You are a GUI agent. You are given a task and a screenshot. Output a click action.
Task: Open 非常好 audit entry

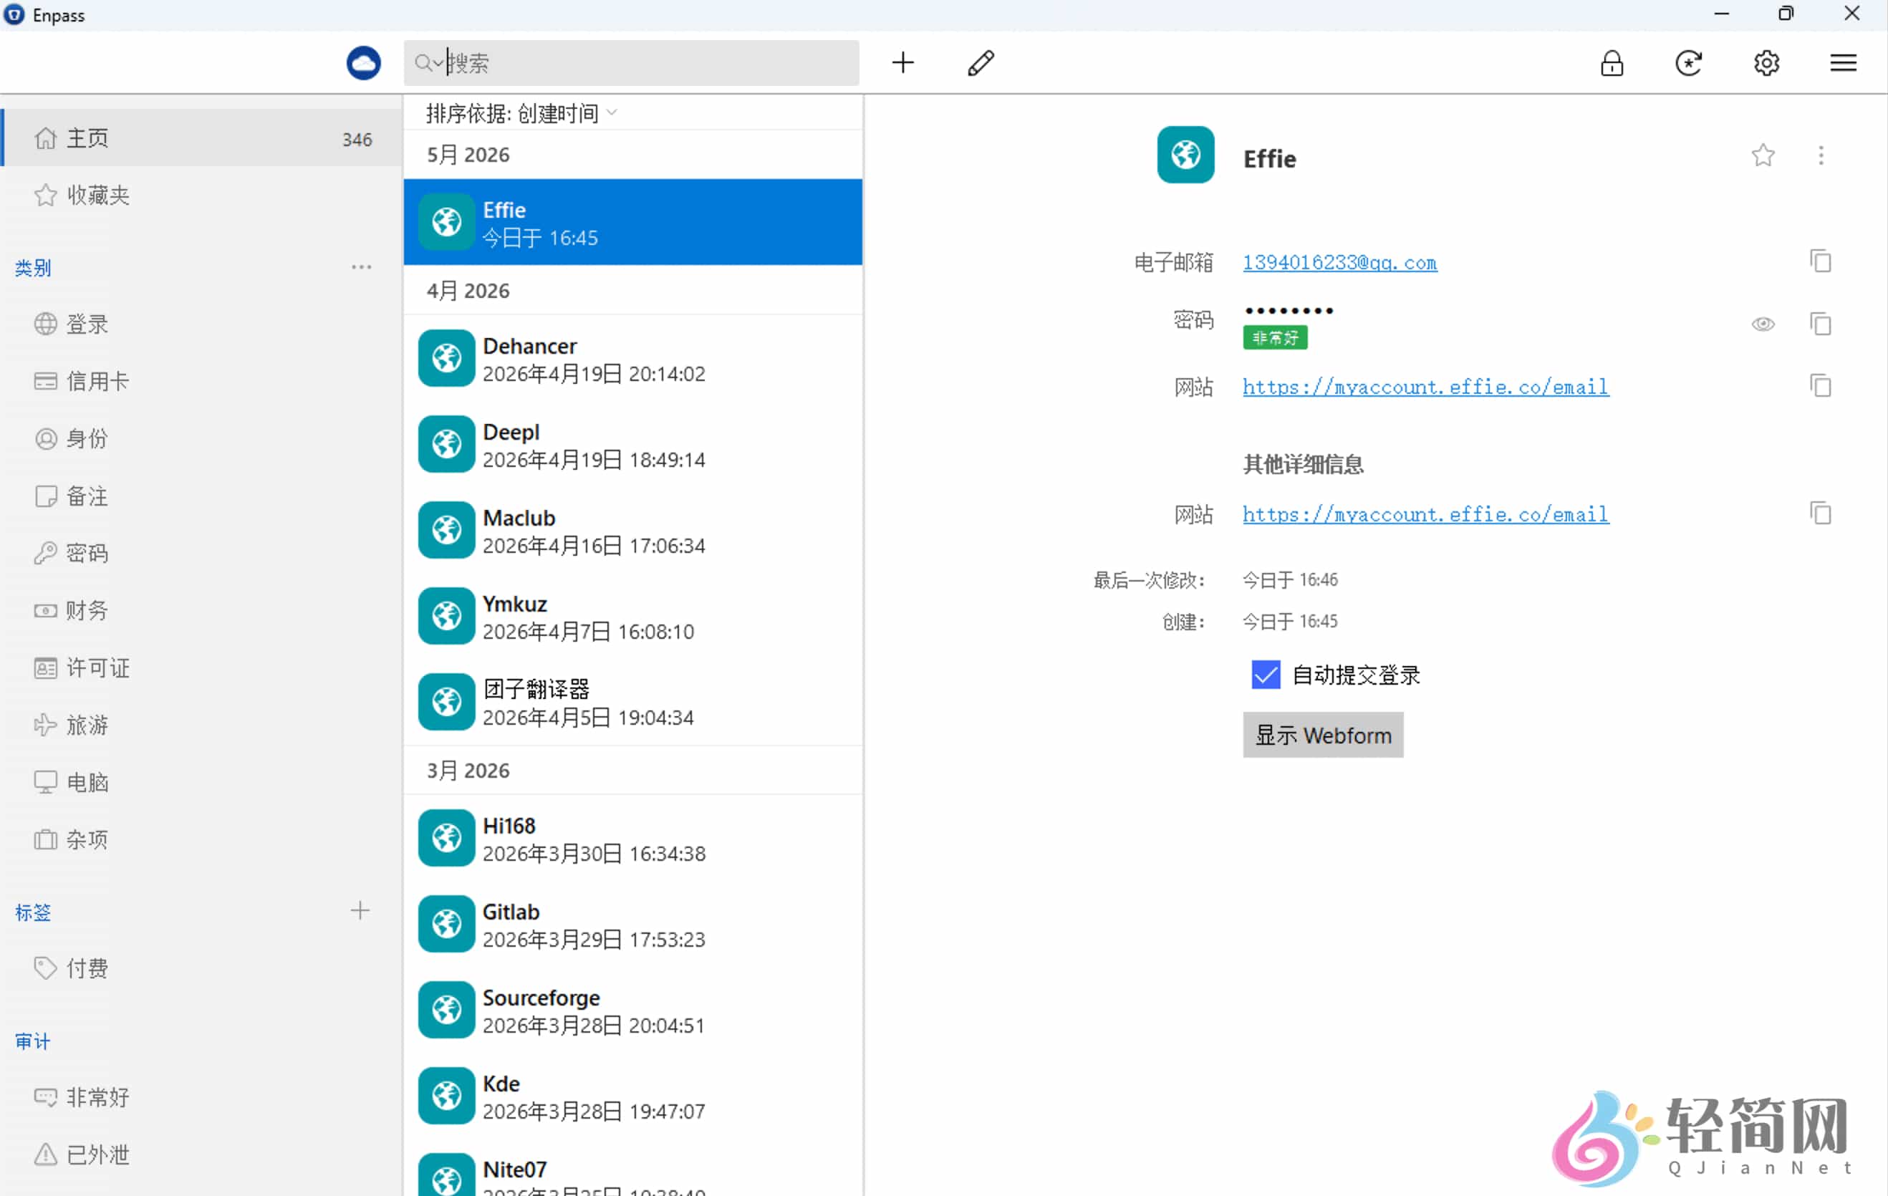click(x=201, y=1096)
